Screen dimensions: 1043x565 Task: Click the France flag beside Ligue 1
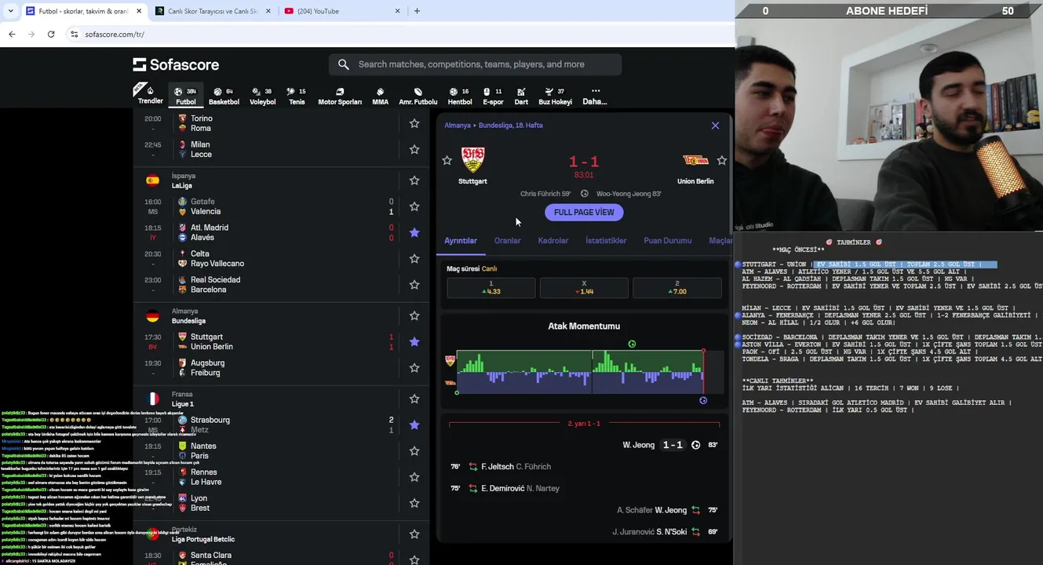pyautogui.click(x=153, y=399)
